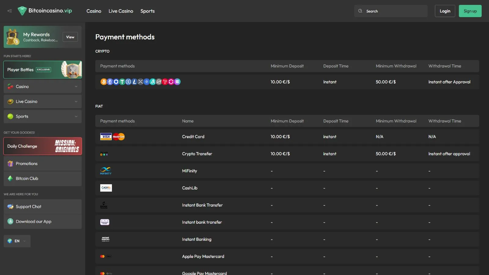View My Rewards

70,37
